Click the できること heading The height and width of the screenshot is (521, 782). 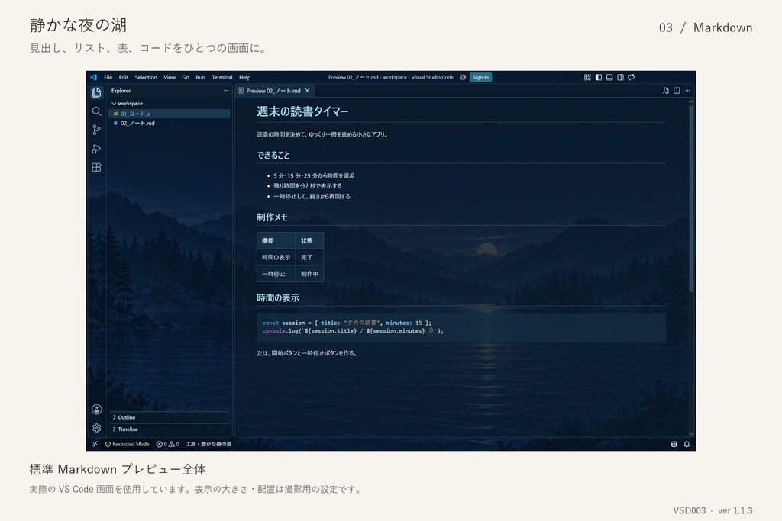click(x=273, y=156)
